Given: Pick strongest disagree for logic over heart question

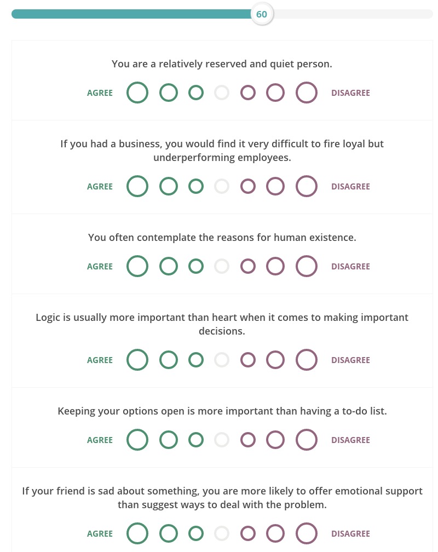Looking at the screenshot, I should 306,360.
